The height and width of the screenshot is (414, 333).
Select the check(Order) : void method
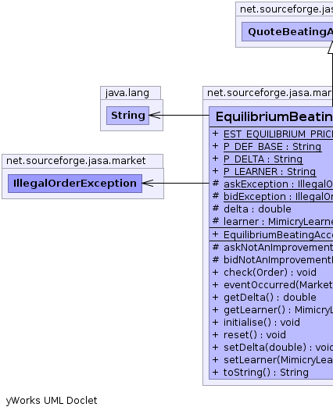[x=270, y=272]
